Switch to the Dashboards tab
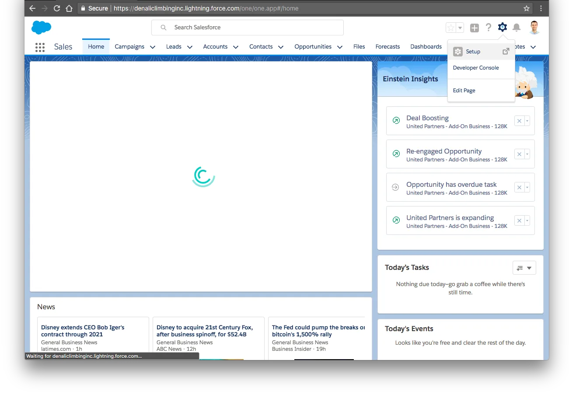 [x=426, y=46]
